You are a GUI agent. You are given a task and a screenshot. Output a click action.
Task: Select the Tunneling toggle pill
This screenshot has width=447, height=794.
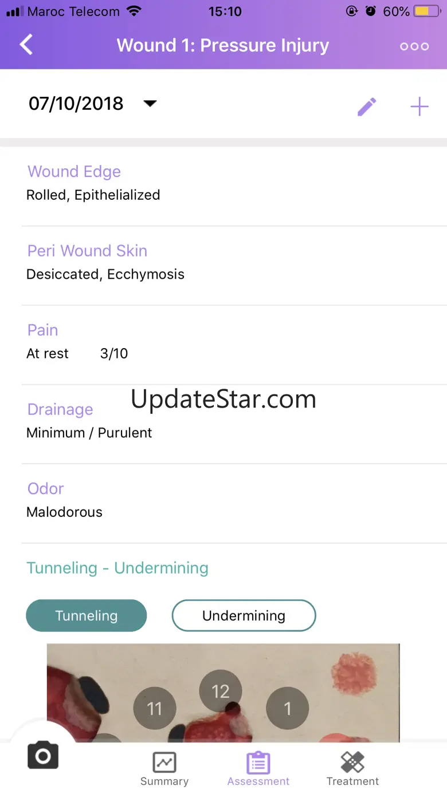point(87,615)
